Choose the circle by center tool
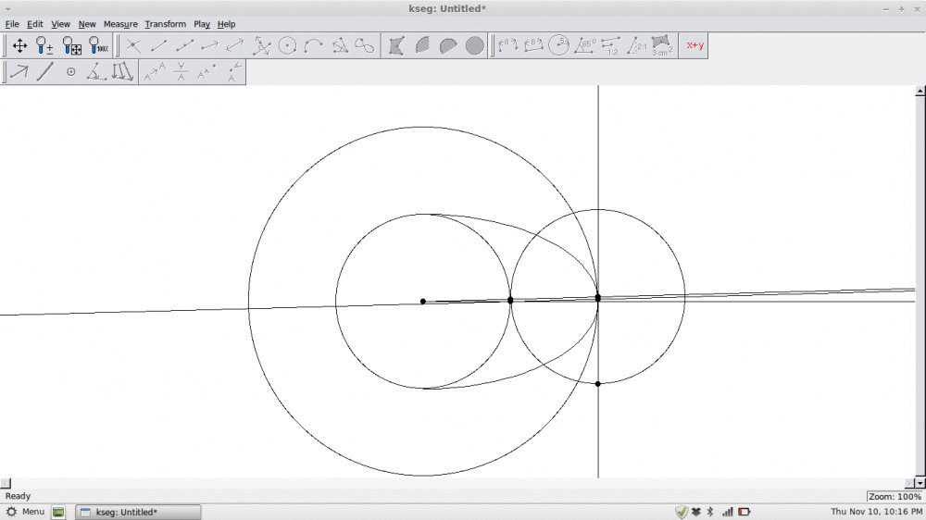The width and height of the screenshot is (926, 520). click(x=287, y=45)
